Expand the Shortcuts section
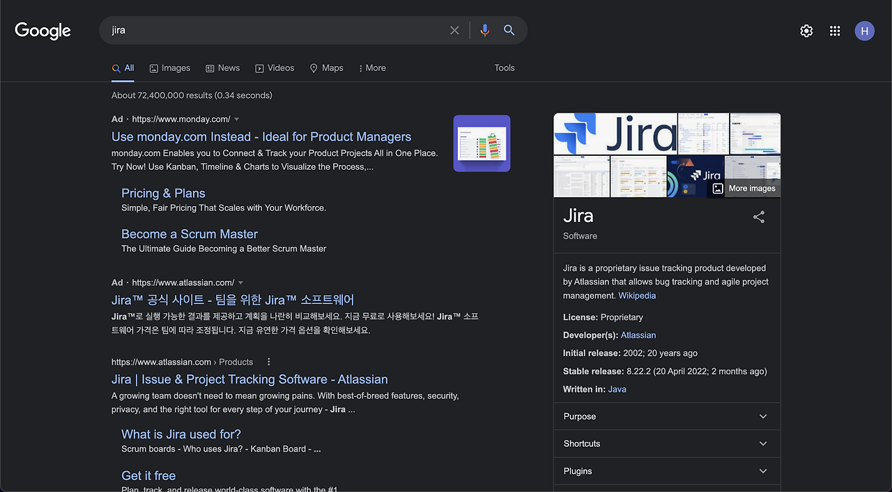Screen dimensions: 892x492 tap(667, 443)
